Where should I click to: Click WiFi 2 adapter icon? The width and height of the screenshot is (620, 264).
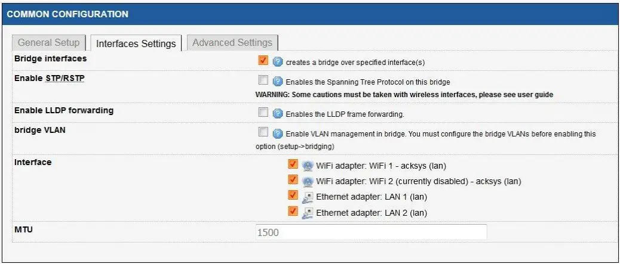pyautogui.click(x=308, y=181)
